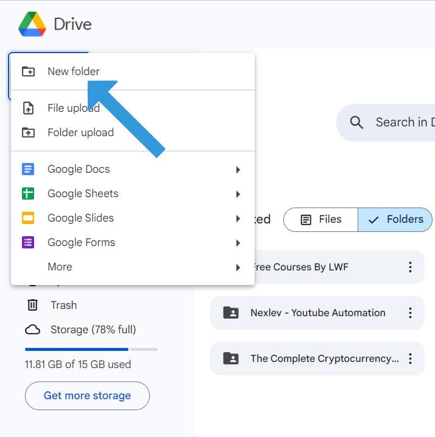435x437 pixels.
Task: Select Google Slides menu item
Action: pyautogui.click(x=133, y=218)
